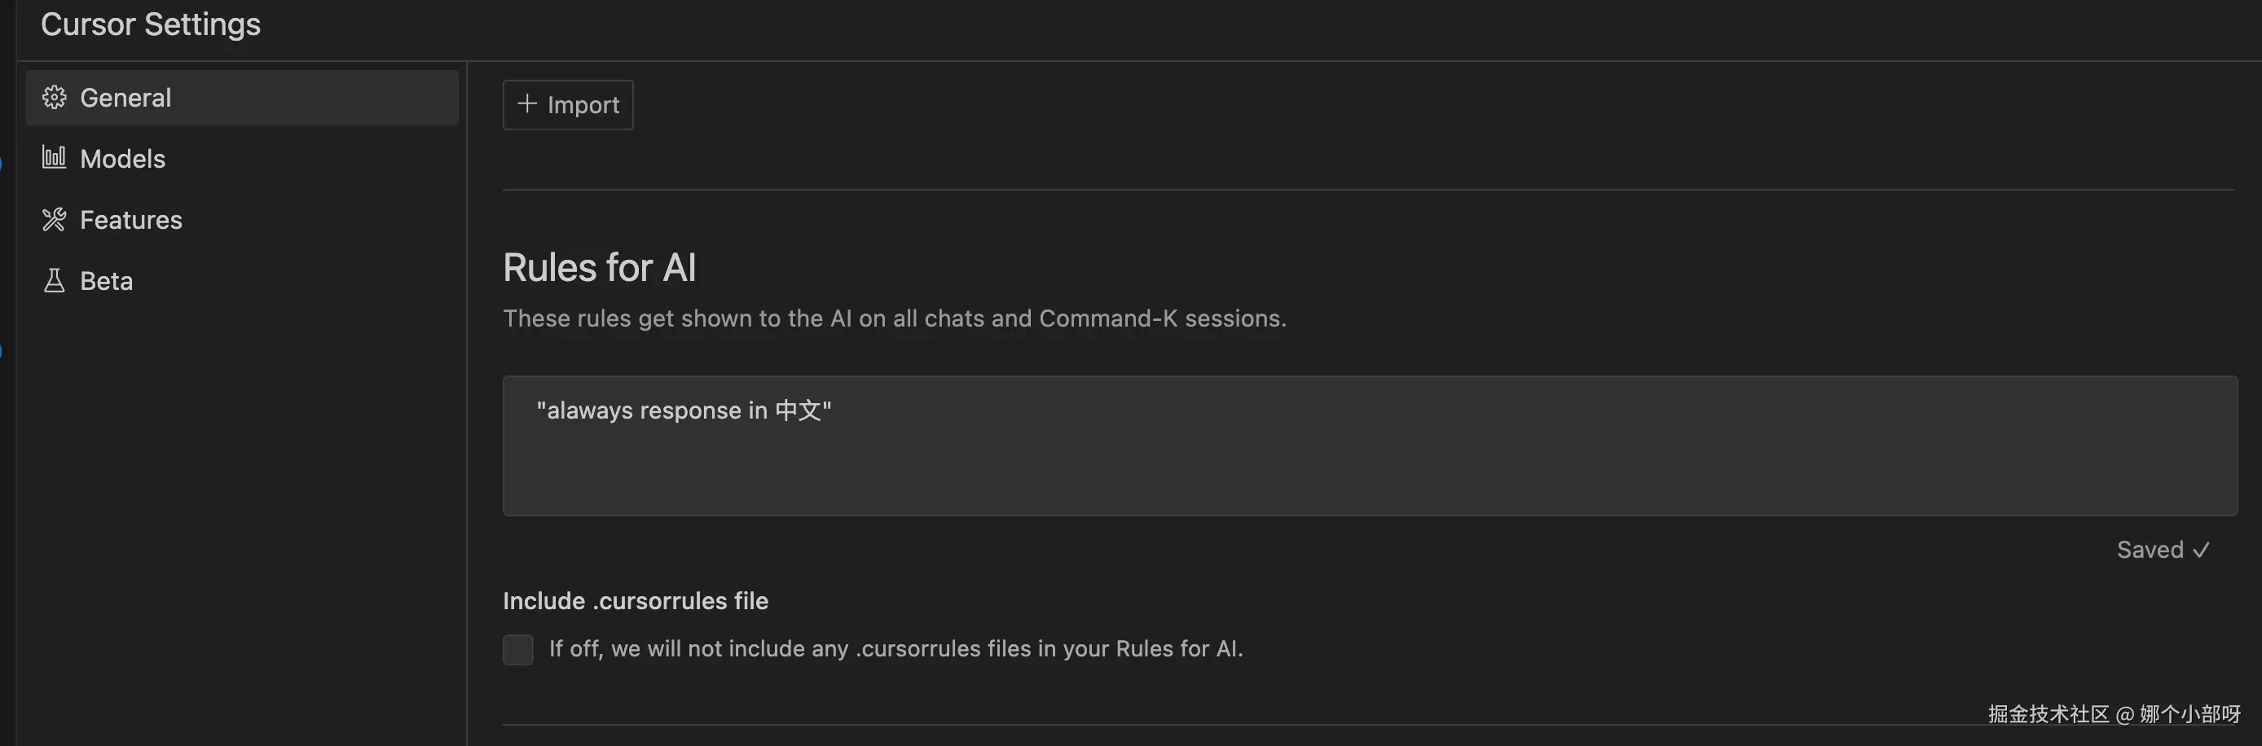Click the "If off, we will not include" description
Viewport: 2262px width, 746px height.
(x=896, y=648)
